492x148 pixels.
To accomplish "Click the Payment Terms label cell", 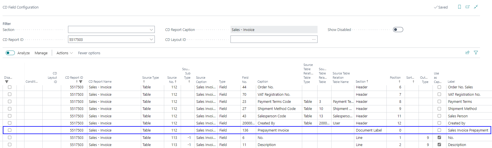I will click(460, 101).
